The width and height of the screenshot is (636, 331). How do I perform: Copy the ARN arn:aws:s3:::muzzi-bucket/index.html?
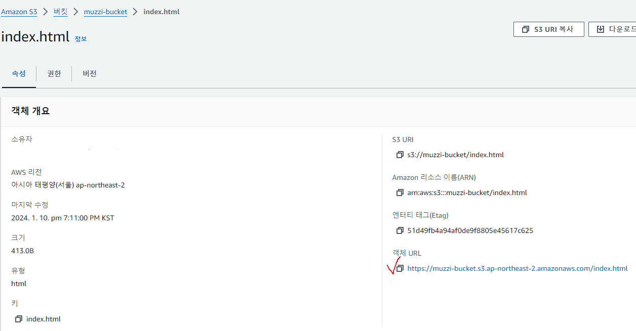pyautogui.click(x=400, y=193)
